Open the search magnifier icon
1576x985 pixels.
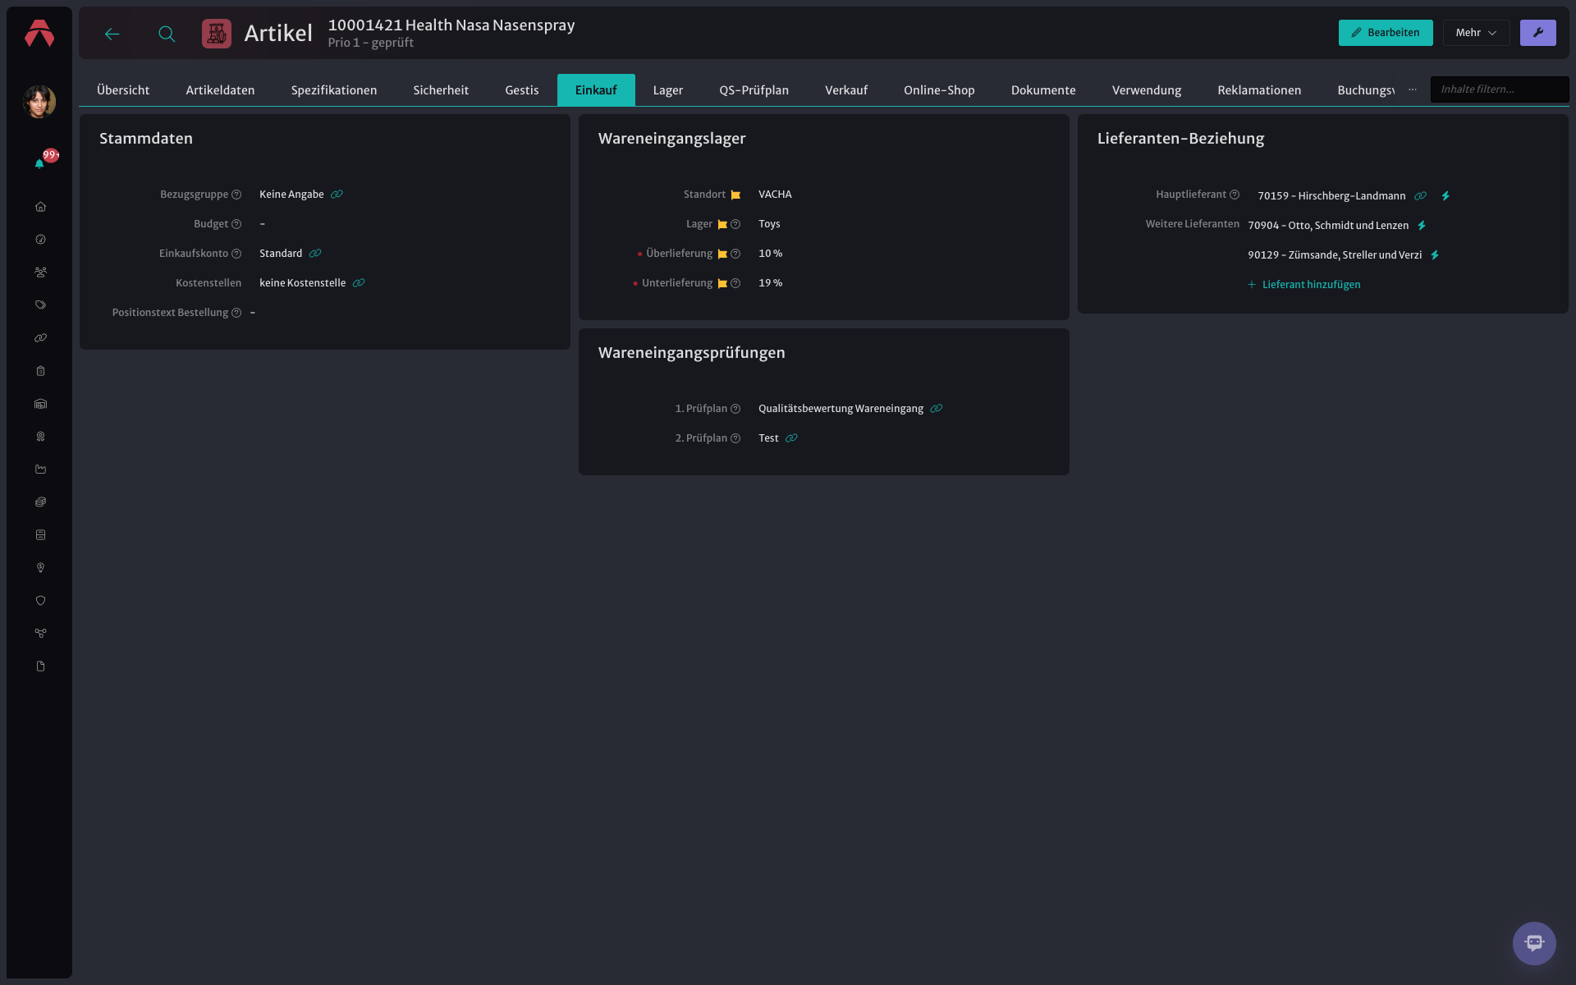tap(167, 34)
